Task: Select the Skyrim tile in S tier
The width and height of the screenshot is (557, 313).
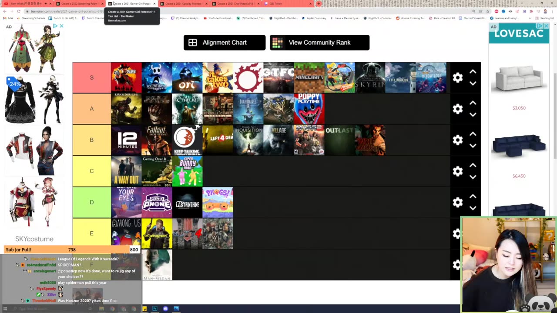Action: click(370, 77)
